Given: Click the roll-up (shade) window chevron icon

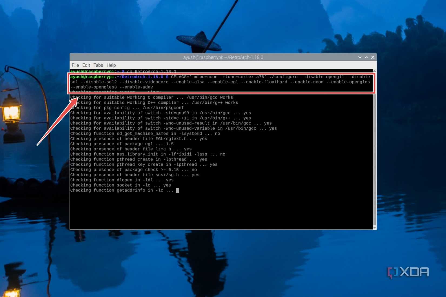Looking at the screenshot, I should click(x=360, y=57).
